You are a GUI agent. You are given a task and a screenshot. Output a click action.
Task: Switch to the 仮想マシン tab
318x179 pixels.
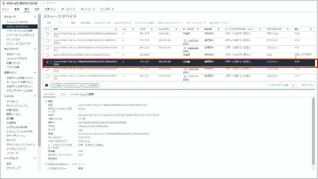50,9
